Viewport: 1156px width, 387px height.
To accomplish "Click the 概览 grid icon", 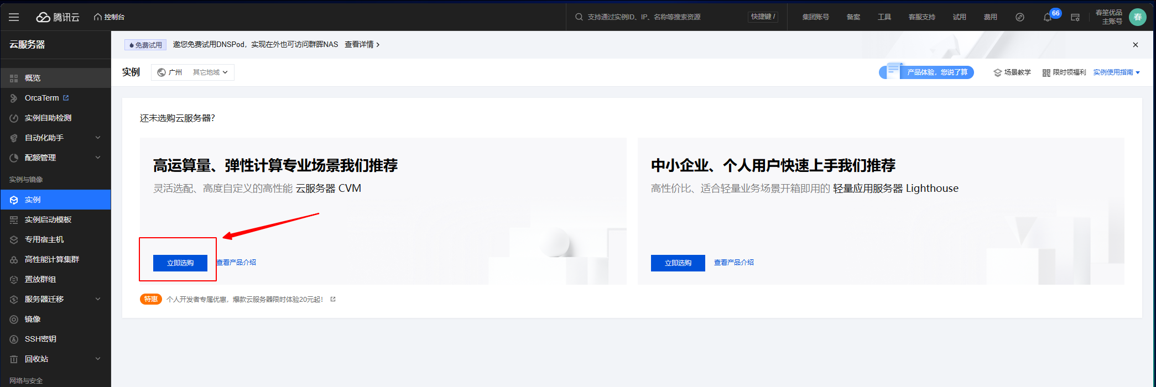I will (14, 78).
